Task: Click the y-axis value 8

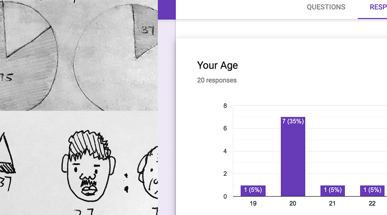Action: pos(225,106)
